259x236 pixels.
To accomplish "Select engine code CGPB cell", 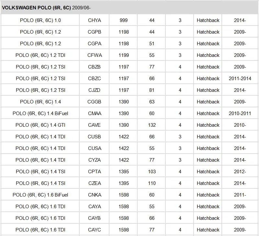I will pos(94,32).
